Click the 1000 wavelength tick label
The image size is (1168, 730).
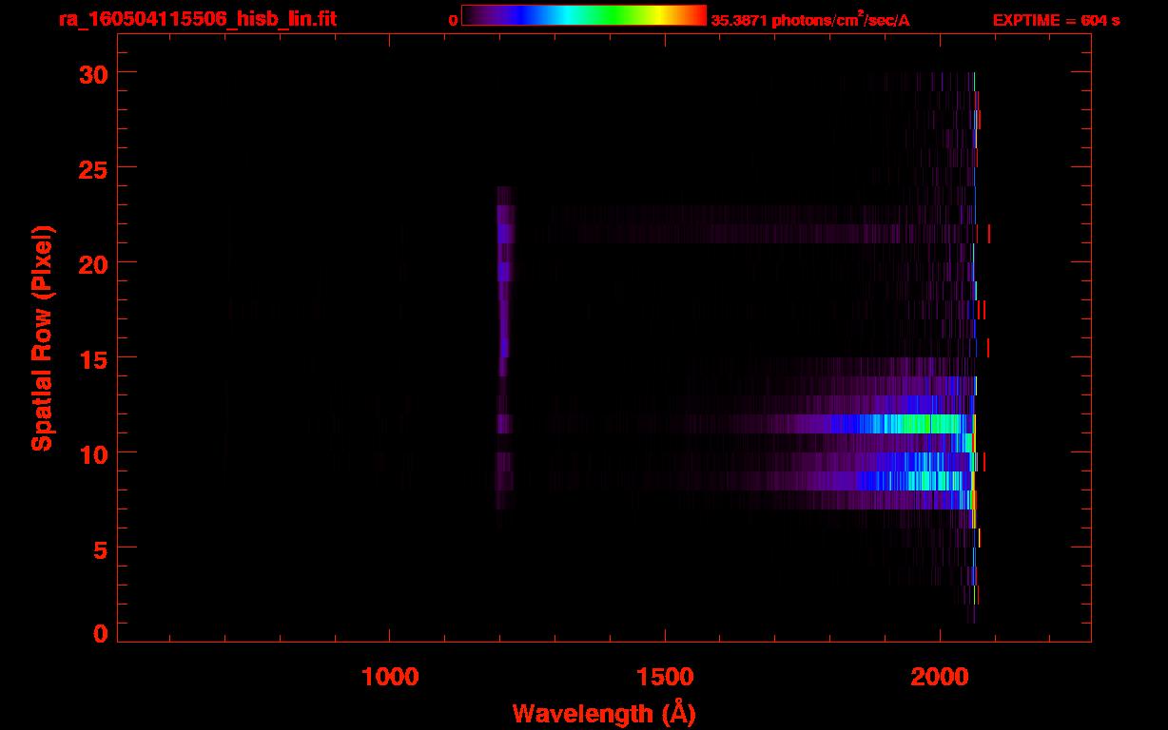click(390, 677)
